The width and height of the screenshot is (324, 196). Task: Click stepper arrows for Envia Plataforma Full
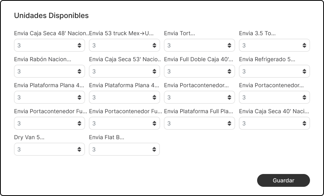pos(229,124)
